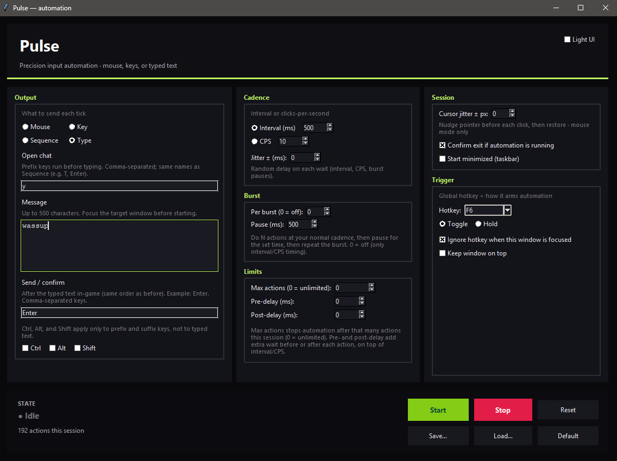
Task: Choose the Type output option
Action: [x=80, y=140]
